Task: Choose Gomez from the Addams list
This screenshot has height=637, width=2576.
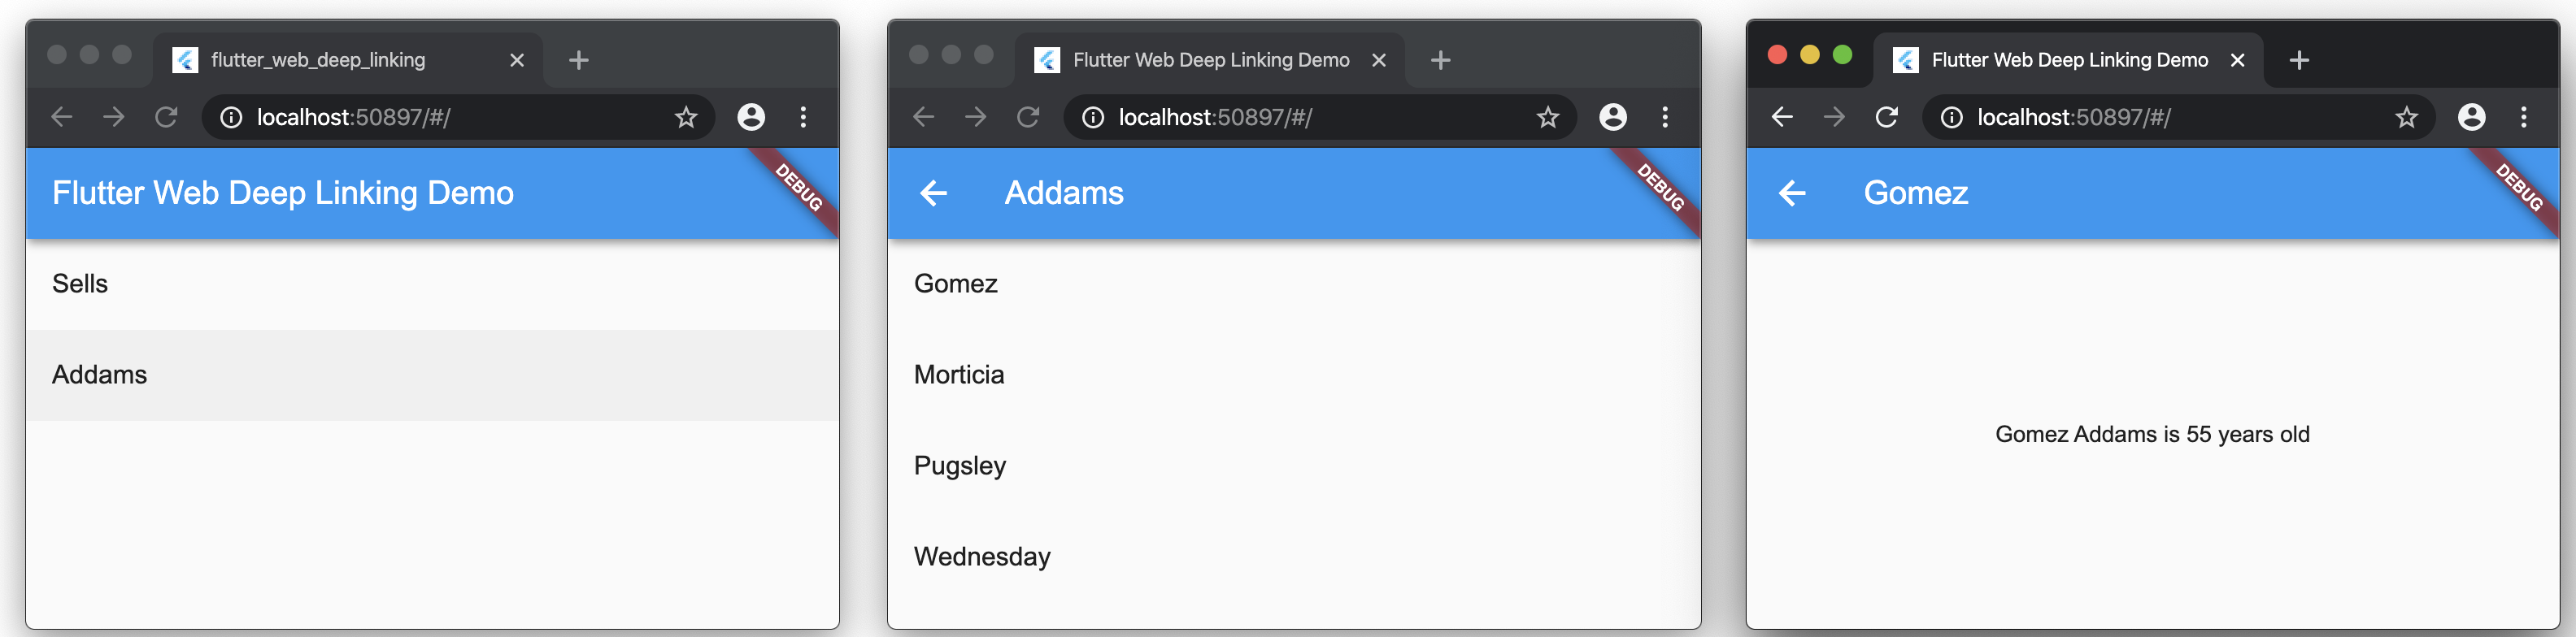Action: coord(1294,284)
